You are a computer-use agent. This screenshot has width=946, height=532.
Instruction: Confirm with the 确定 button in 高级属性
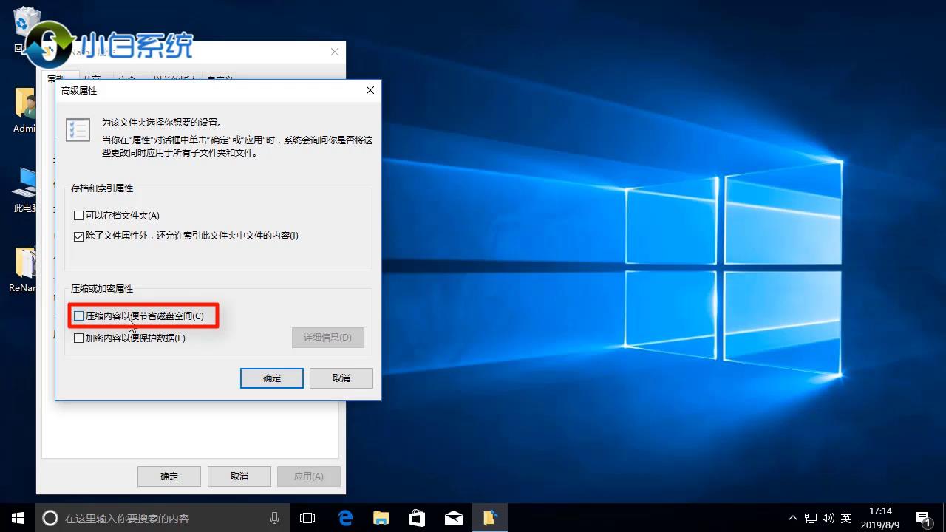click(271, 378)
